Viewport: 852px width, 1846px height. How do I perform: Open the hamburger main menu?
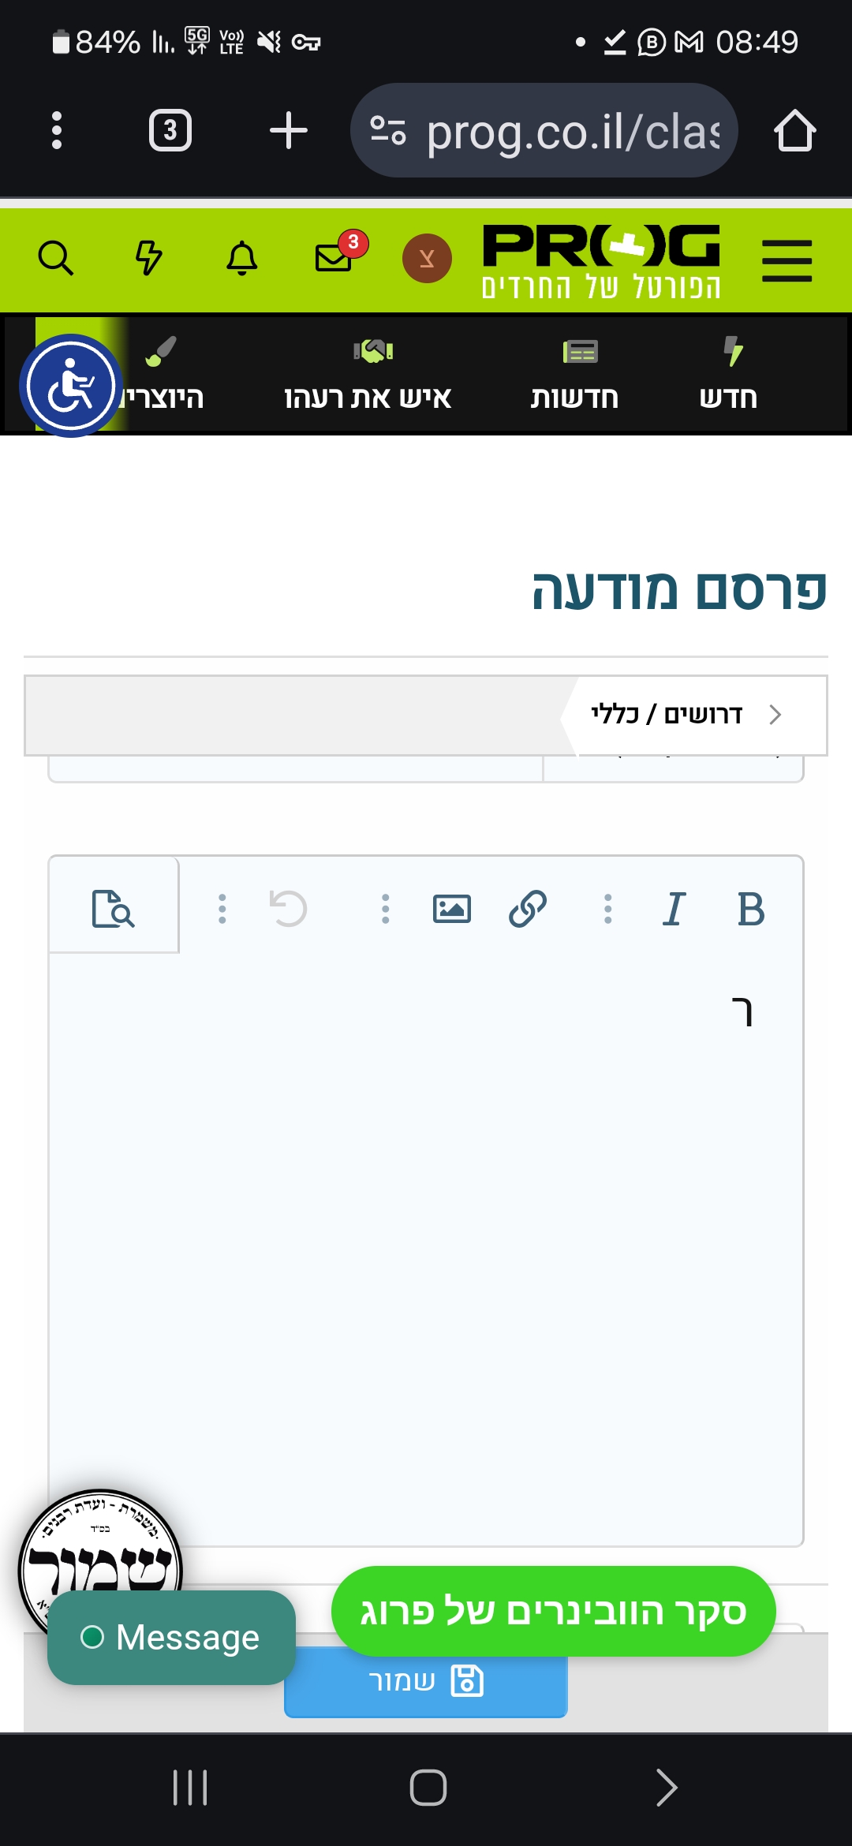[x=787, y=260]
